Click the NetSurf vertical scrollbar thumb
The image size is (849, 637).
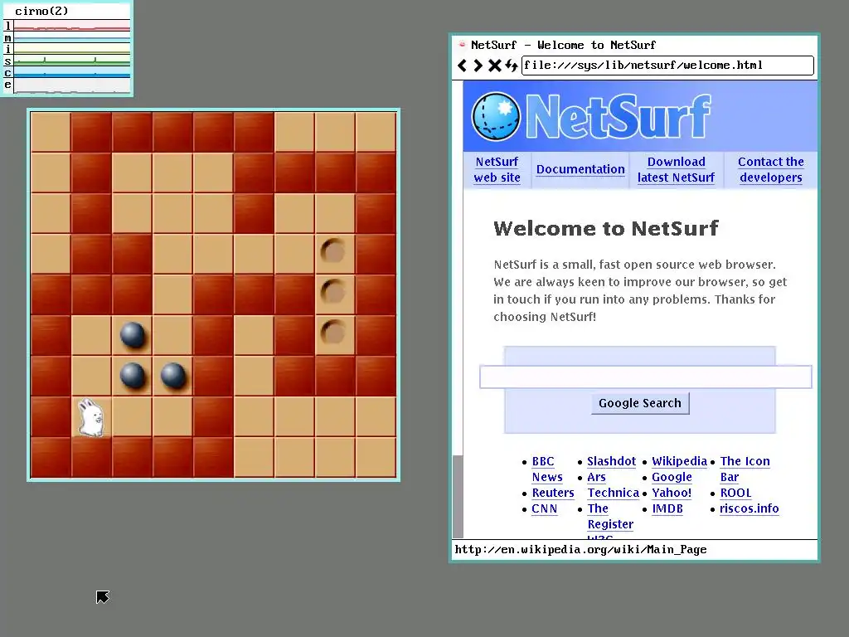pos(458,496)
